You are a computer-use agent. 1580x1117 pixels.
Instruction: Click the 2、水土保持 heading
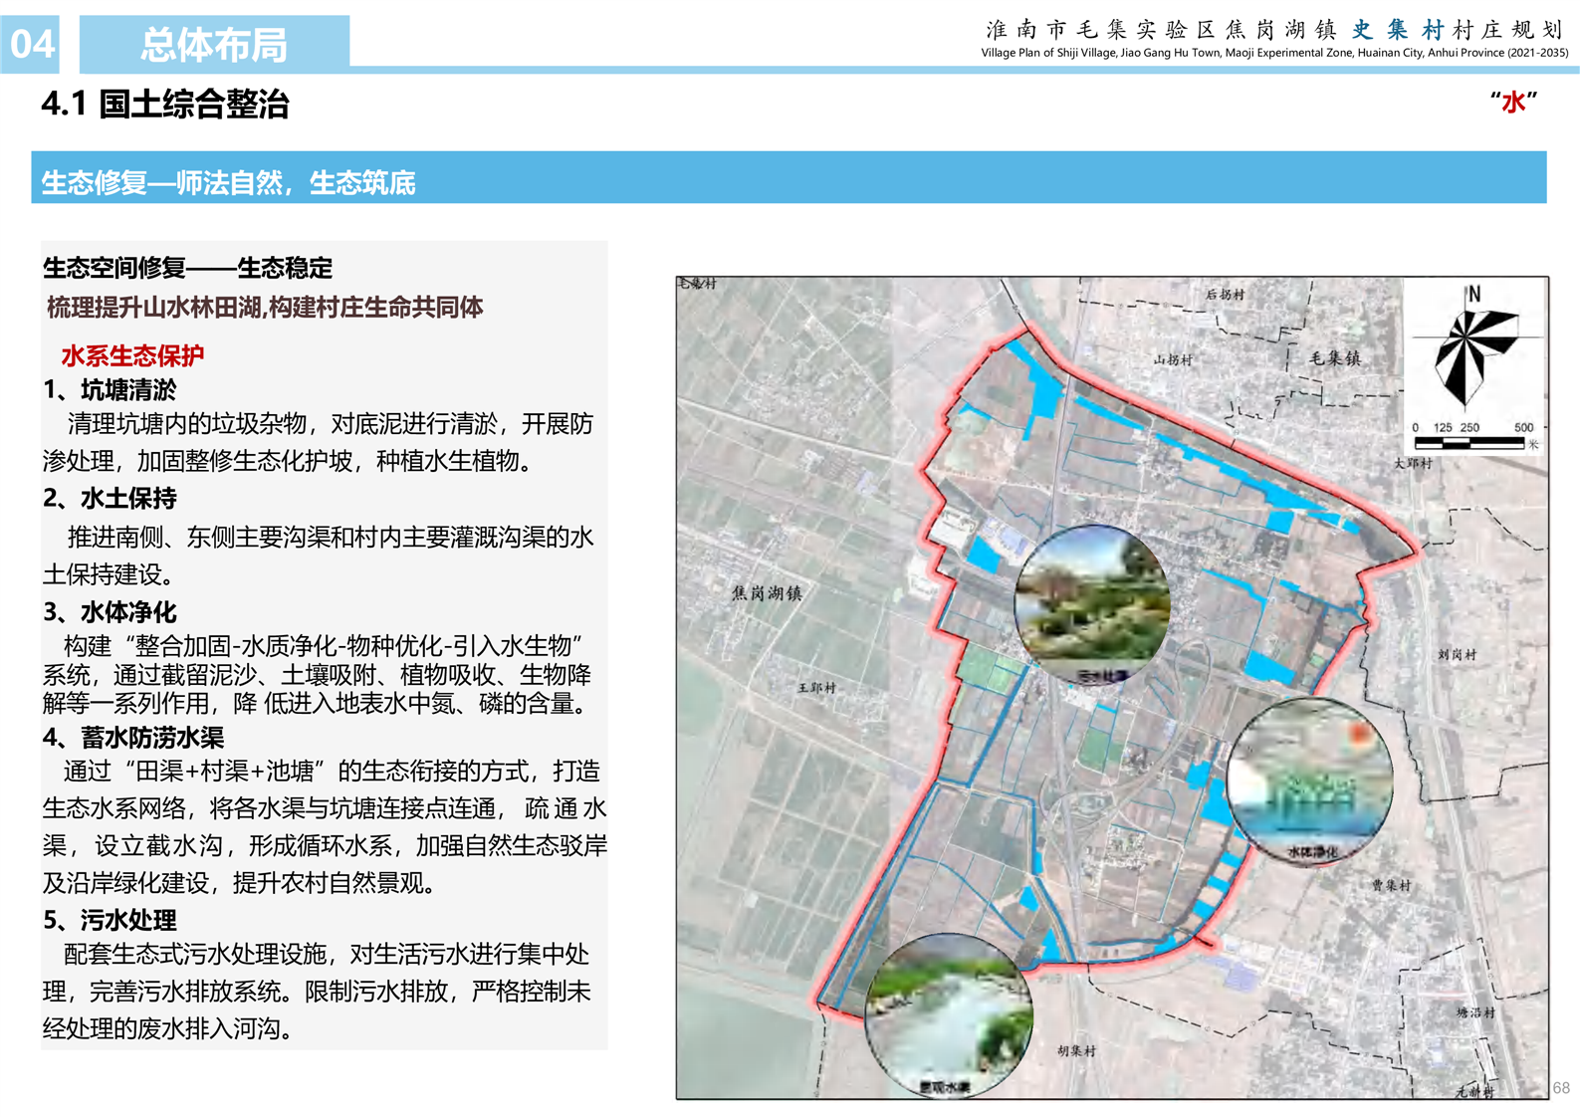110,499
